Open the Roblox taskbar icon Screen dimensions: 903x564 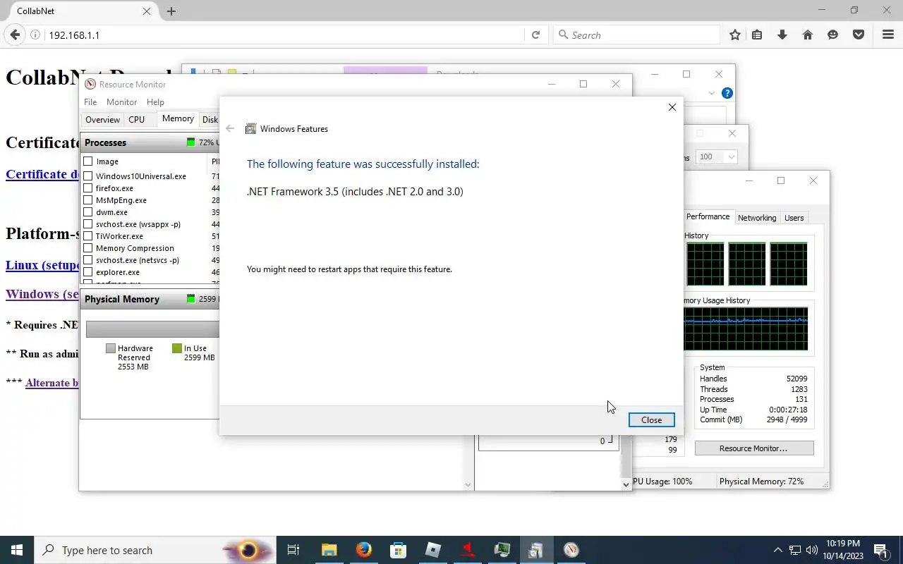[x=433, y=550]
